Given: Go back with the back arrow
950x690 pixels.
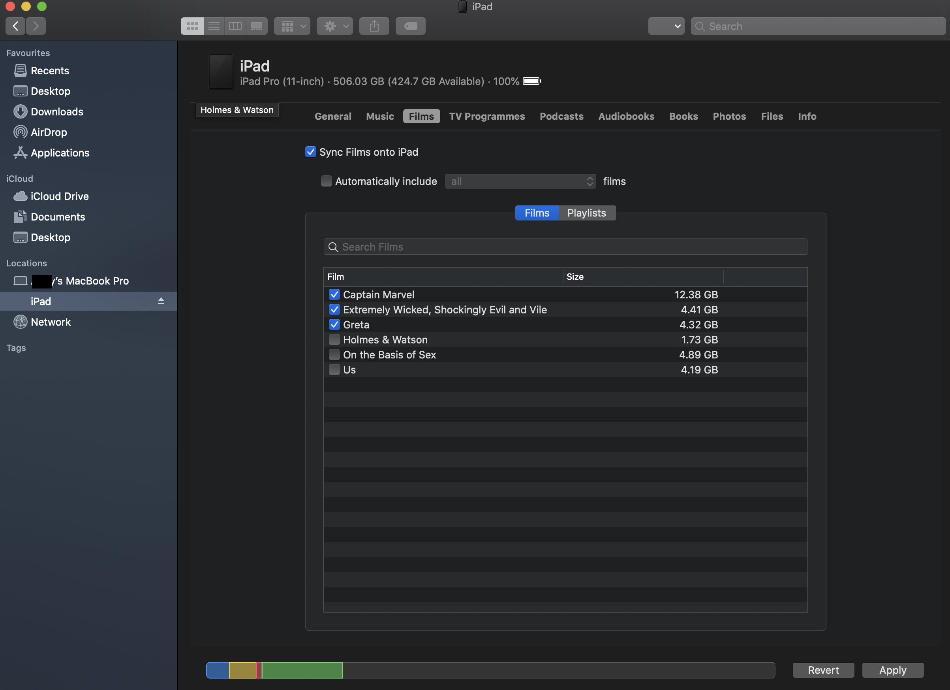Looking at the screenshot, I should (15, 26).
